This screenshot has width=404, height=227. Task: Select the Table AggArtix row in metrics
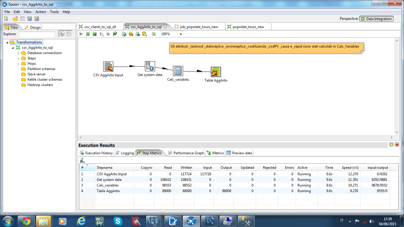tap(239, 191)
